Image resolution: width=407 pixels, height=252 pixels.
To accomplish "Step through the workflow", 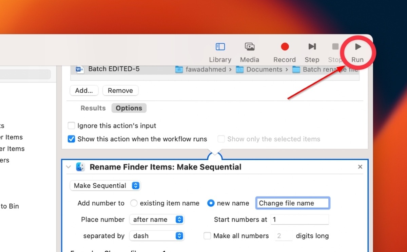I will coord(311,51).
